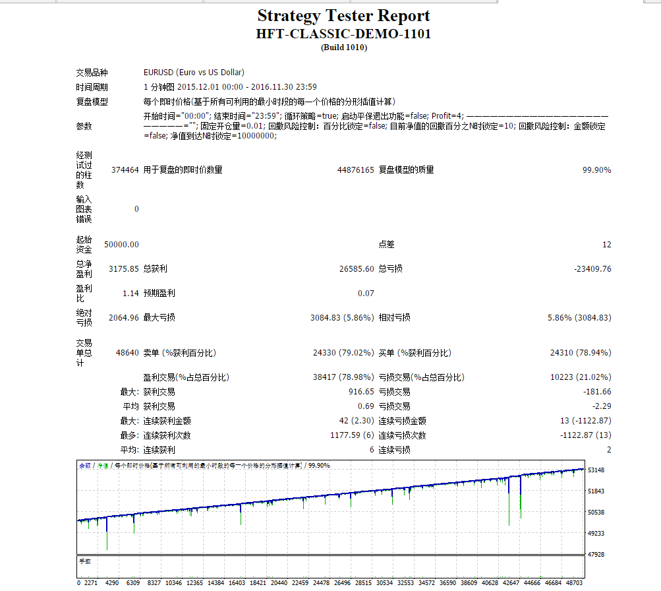Click the green 净值 legend in chart

[102, 466]
